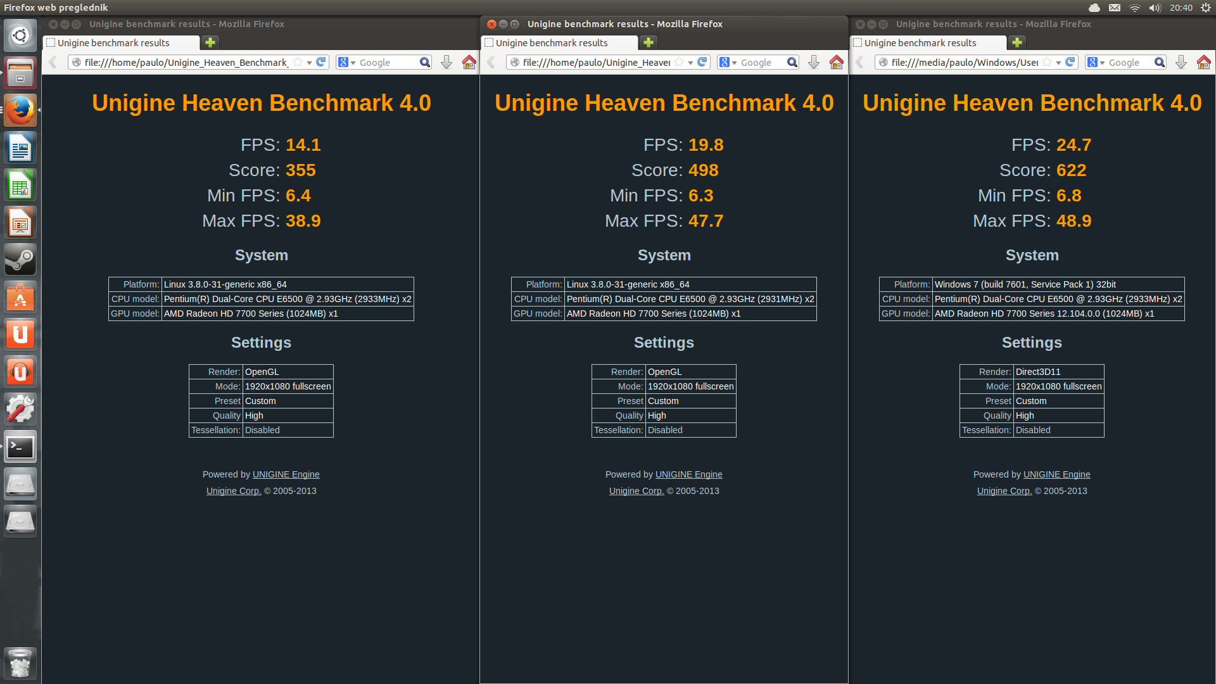Screen dimensions: 1216x684
Task: Click Home icon in left Firefox window
Action: click(469, 62)
